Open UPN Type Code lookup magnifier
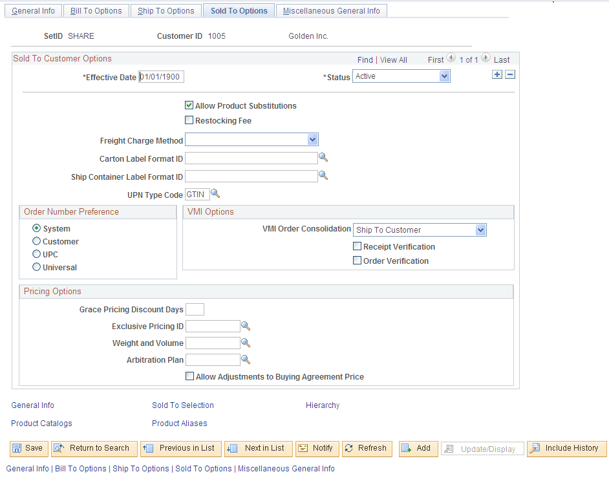 [x=215, y=193]
